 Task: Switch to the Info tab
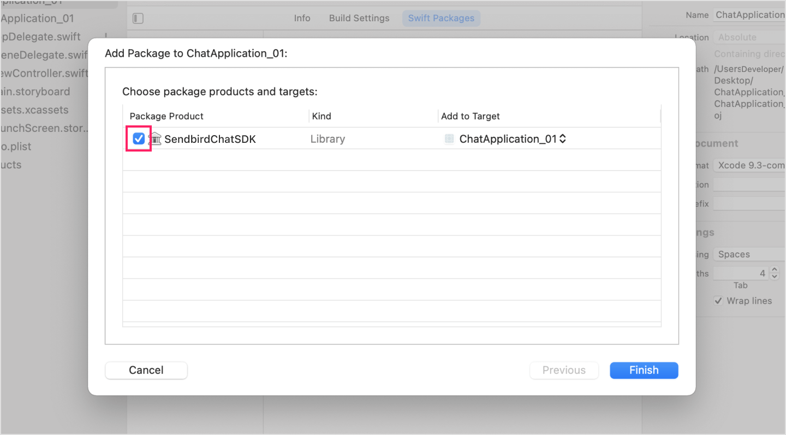point(302,18)
